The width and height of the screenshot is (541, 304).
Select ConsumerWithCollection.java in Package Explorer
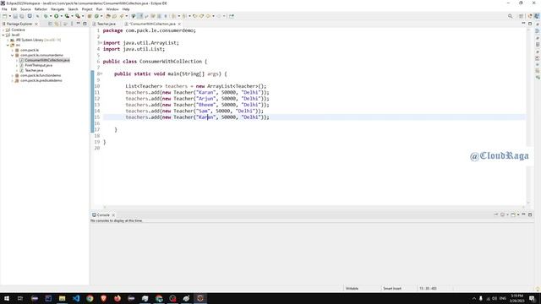pos(47,60)
